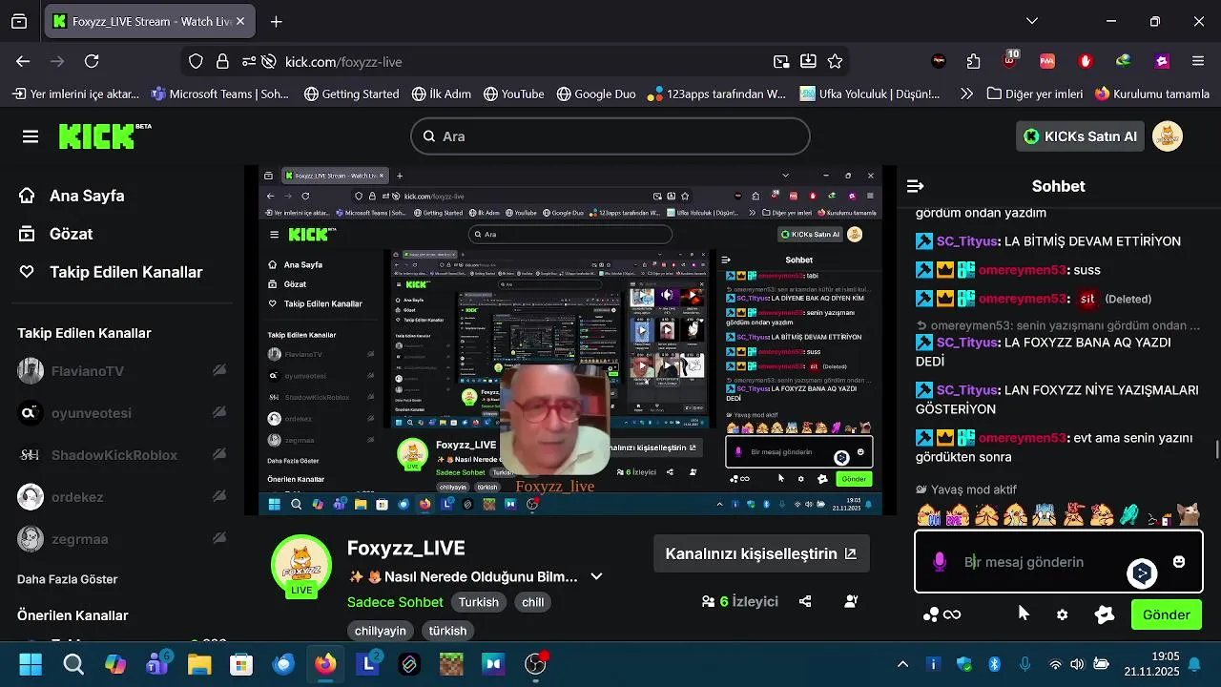1221x687 pixels.
Task: Open the profile avatar menu
Action: [1168, 136]
